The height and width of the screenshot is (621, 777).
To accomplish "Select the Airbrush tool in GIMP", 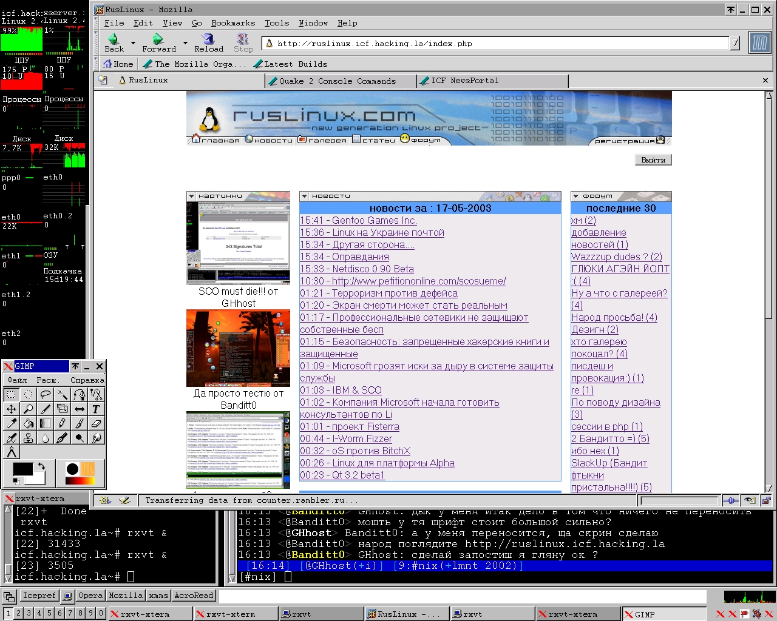I will point(12,438).
